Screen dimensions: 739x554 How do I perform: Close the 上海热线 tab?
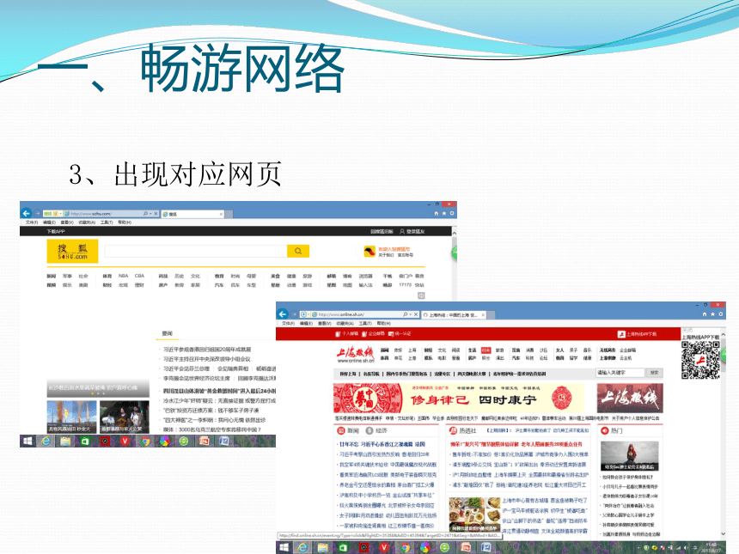(x=483, y=314)
